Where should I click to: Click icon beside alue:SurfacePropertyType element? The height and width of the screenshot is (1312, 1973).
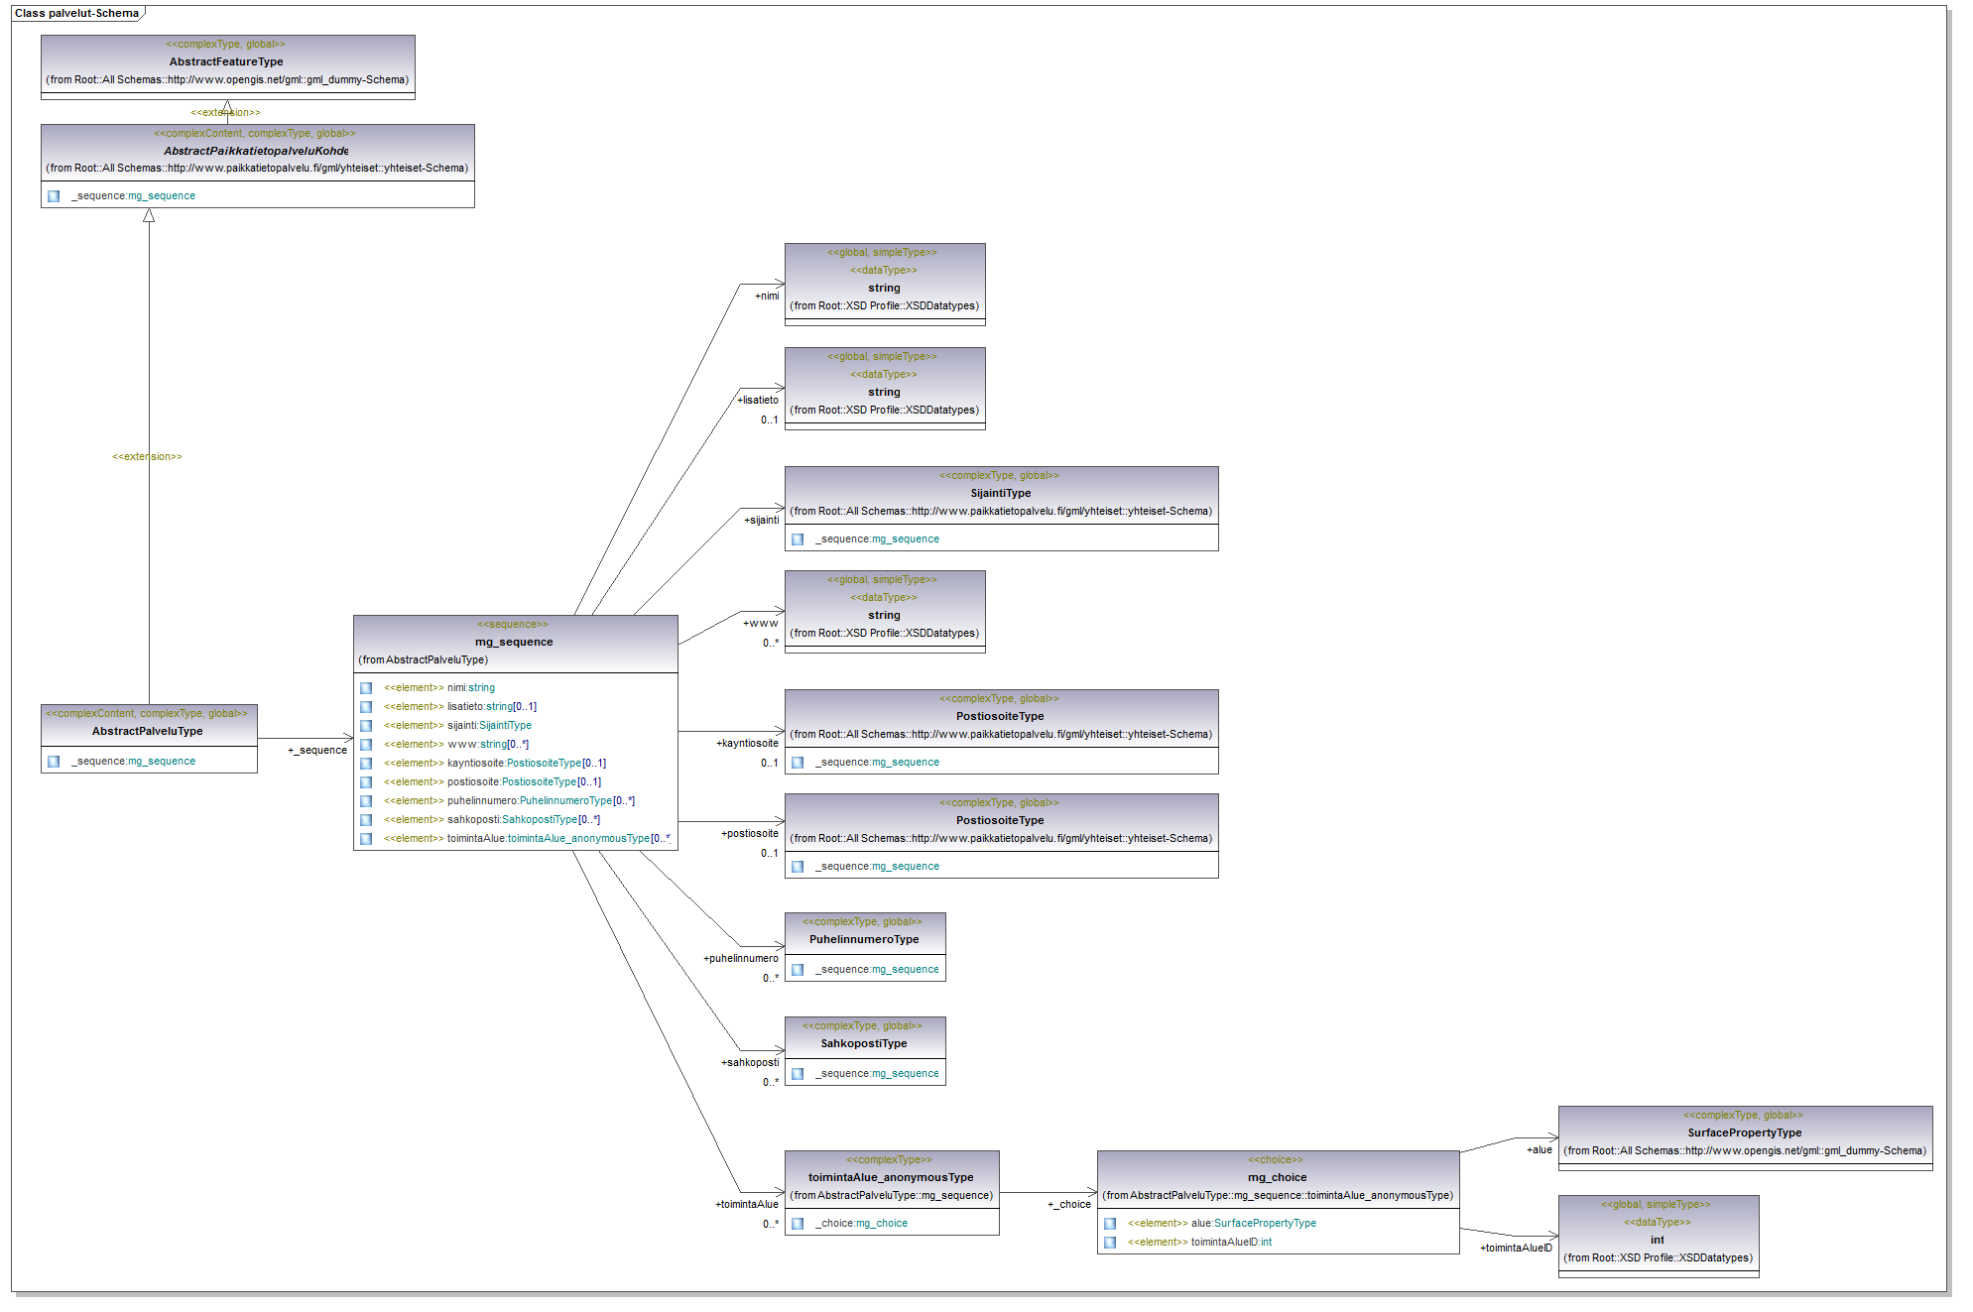[1110, 1224]
